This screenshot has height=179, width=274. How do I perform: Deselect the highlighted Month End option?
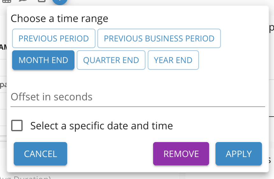tap(43, 60)
